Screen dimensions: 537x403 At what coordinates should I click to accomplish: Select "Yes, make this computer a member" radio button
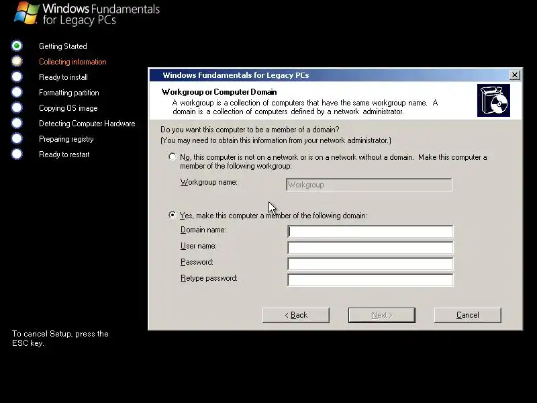click(173, 215)
